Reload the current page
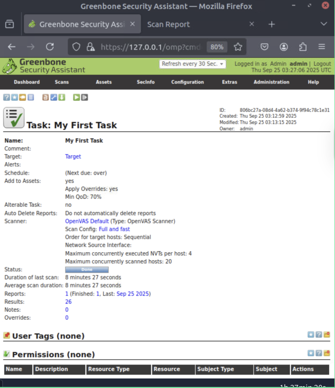The width and height of the screenshot is (335, 388). [50, 47]
